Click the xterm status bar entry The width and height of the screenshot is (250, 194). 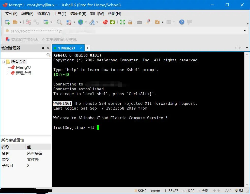click(155, 191)
